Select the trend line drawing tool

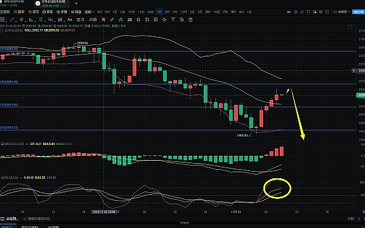click(12, 20)
